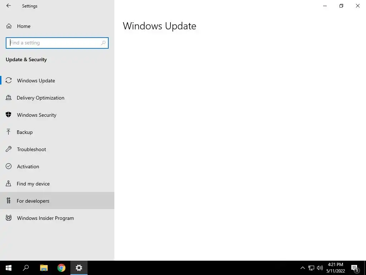366x275 pixels.
Task: Restore down the Settings window
Action: [341, 6]
